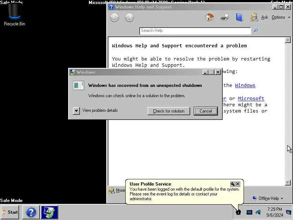Click the Show desktop icon by clock
Image resolution: width=293 pixels, height=220 pixels.
coord(289,212)
